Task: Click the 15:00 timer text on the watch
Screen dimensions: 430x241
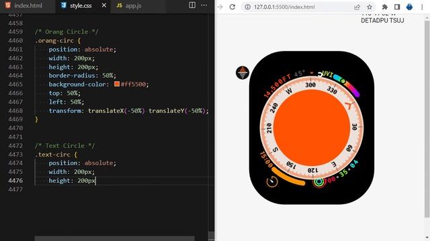Action: 266,159
